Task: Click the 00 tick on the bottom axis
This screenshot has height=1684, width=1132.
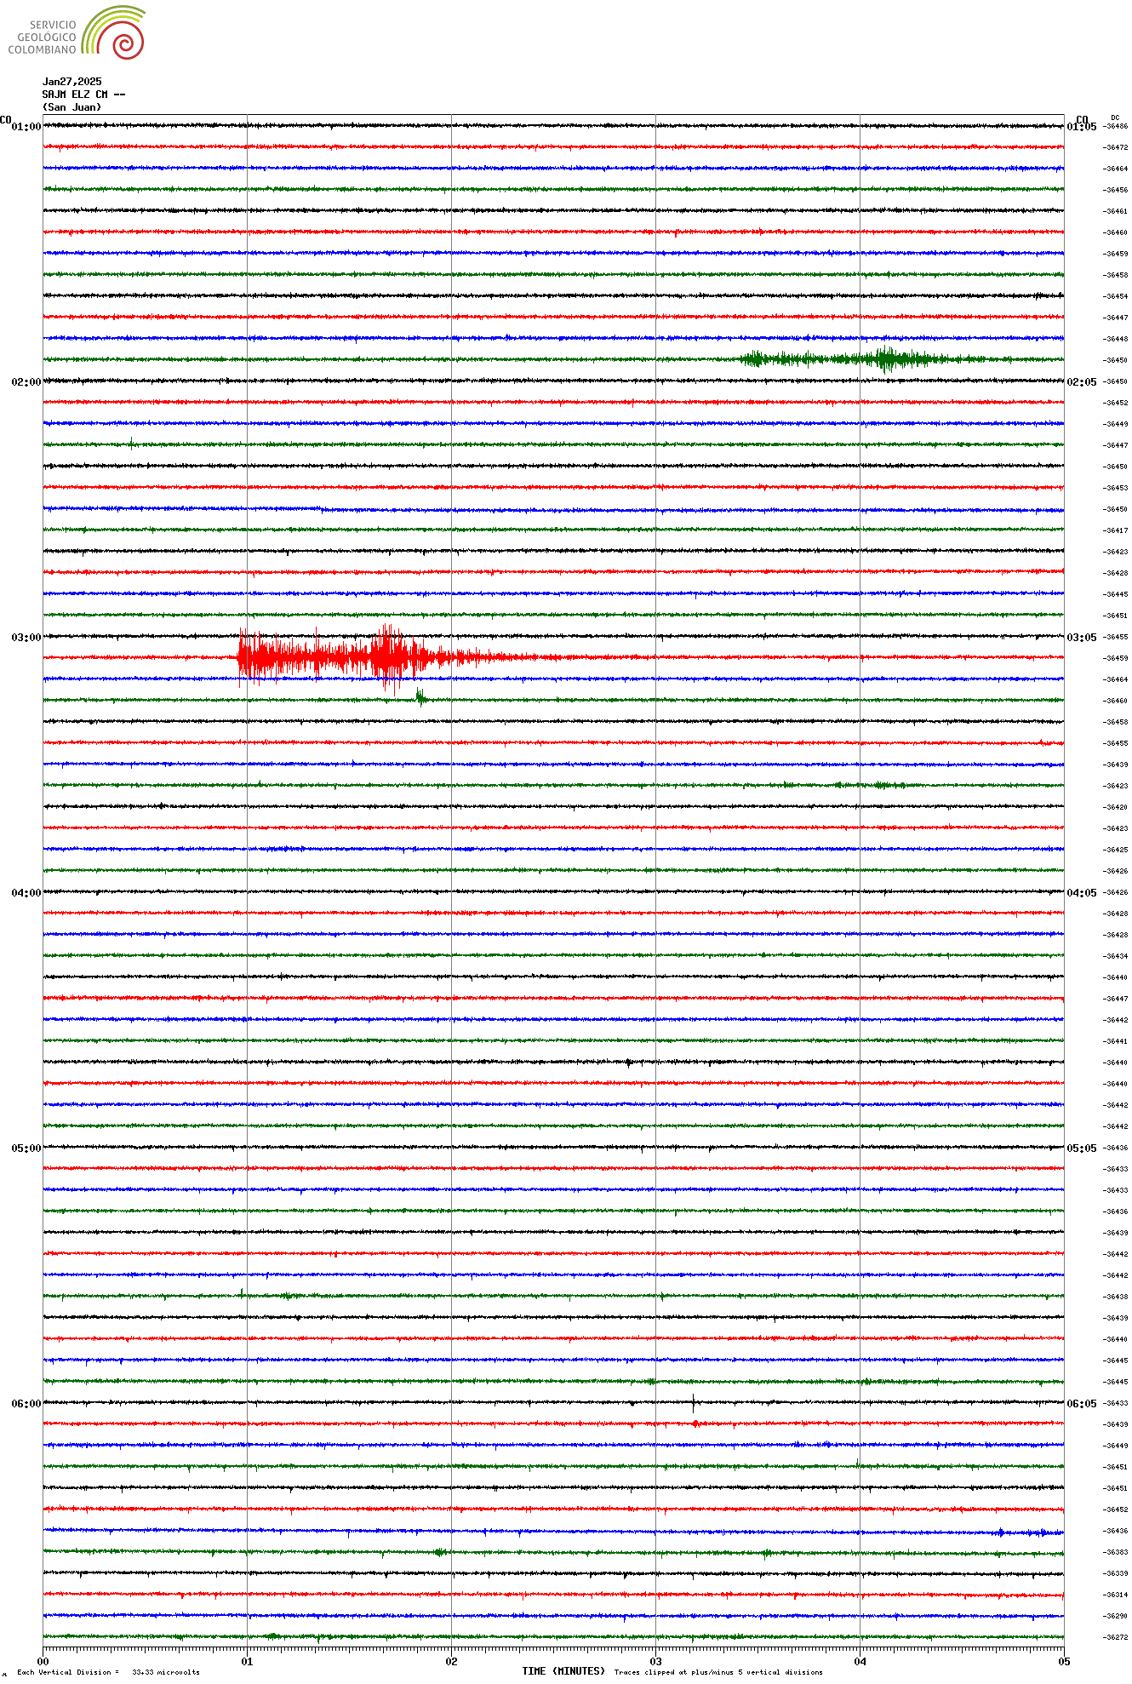Action: click(43, 1661)
